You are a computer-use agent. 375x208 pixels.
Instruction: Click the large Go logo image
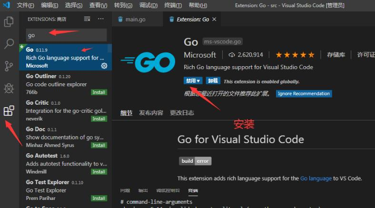pos(148,62)
